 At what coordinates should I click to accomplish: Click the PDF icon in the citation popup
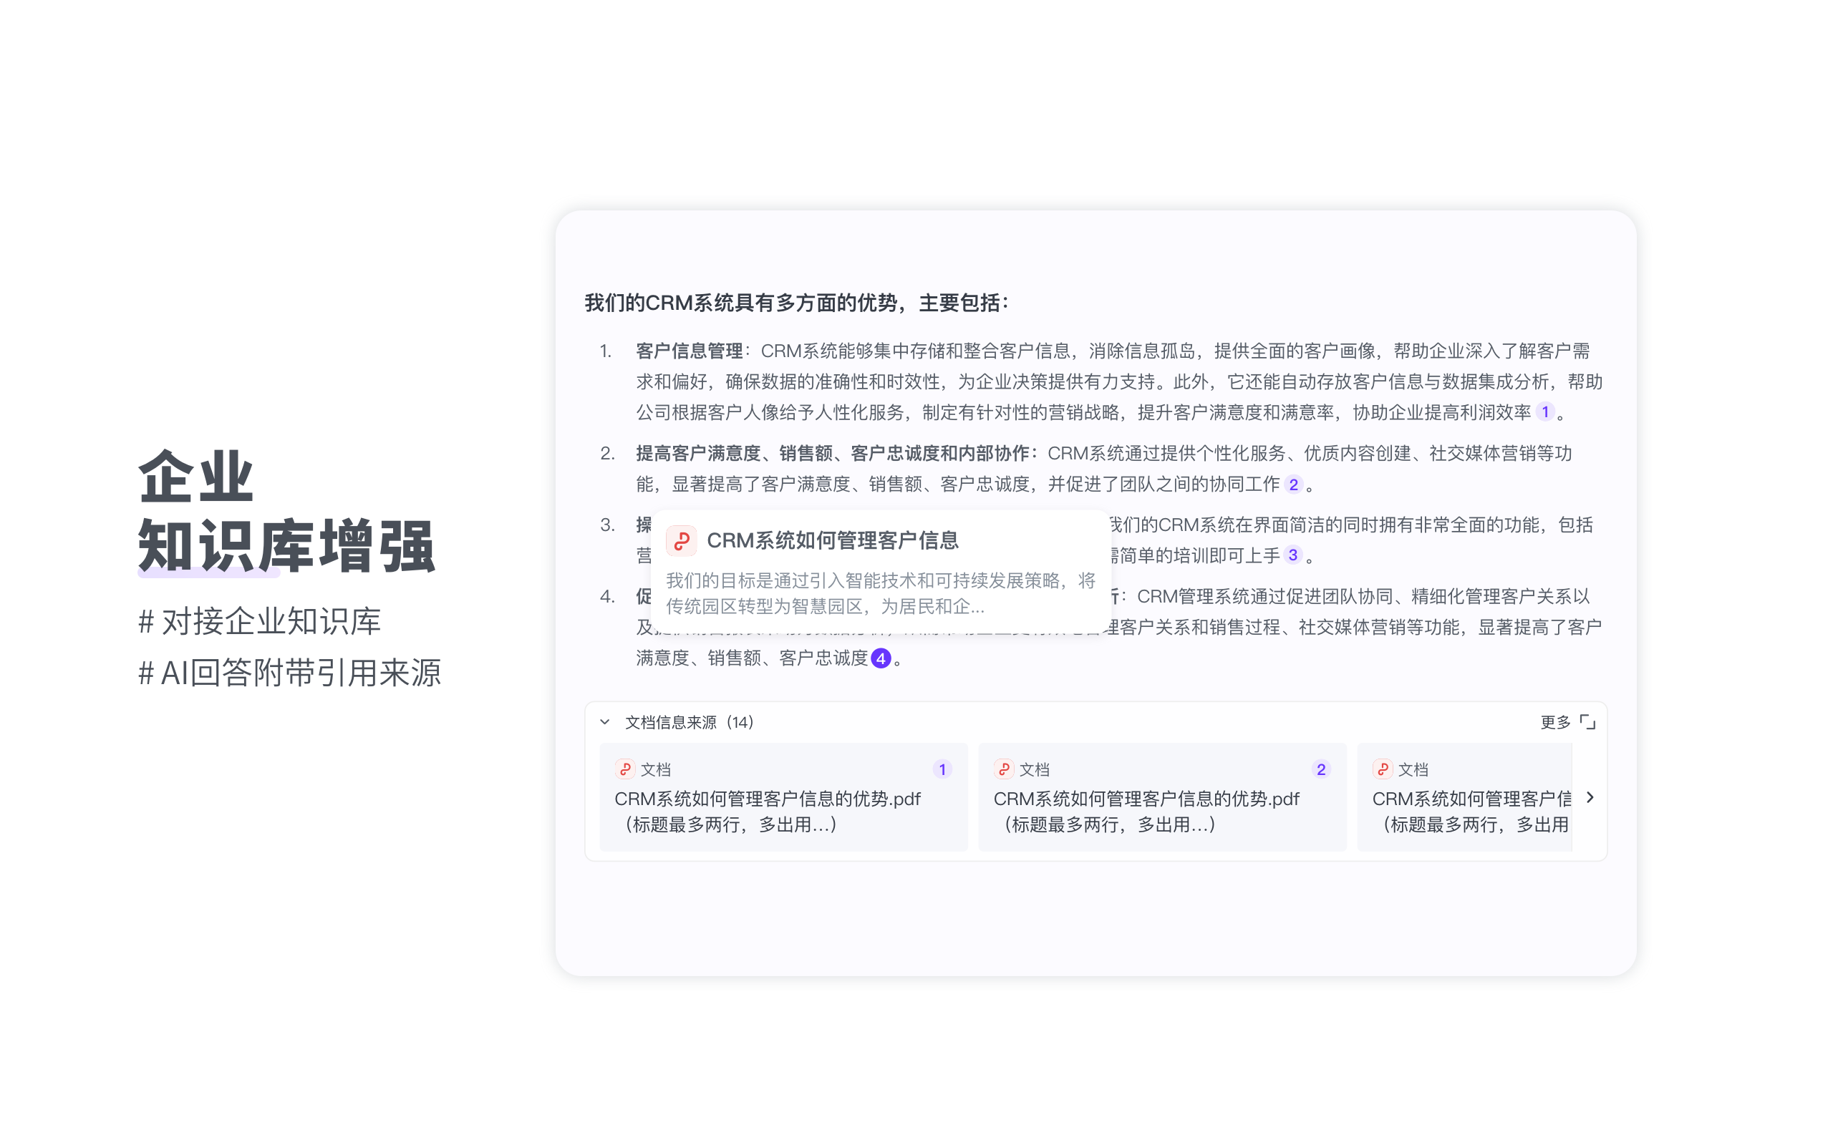(x=682, y=541)
